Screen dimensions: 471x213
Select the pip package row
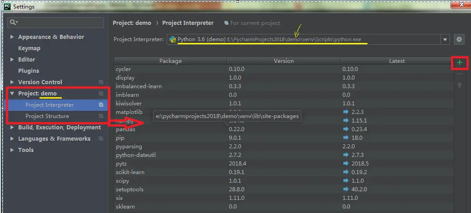tap(283, 138)
